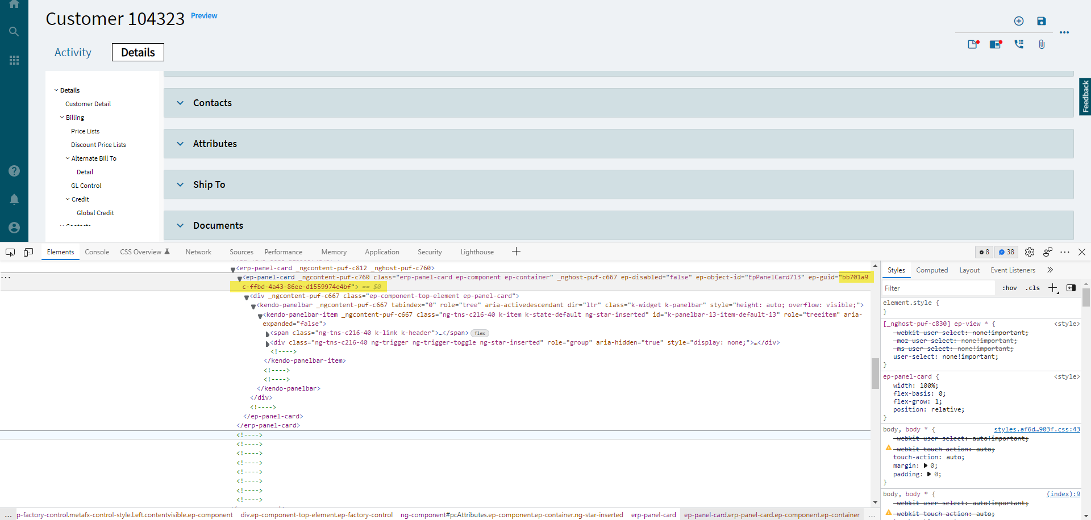Open the help question mark icon
Viewport: 1091px width, 520px height.
[x=14, y=171]
